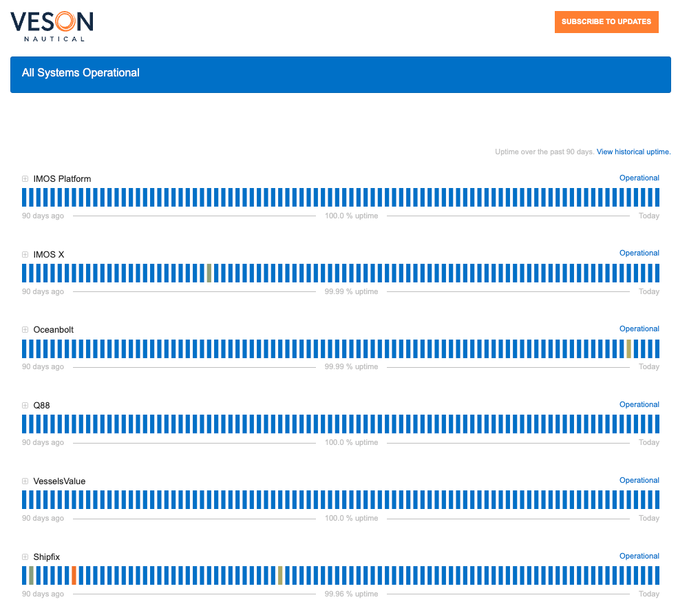This screenshot has height=613, width=678.
Task: Click the olive incident bar in Oceanbolt
Action: (x=628, y=349)
